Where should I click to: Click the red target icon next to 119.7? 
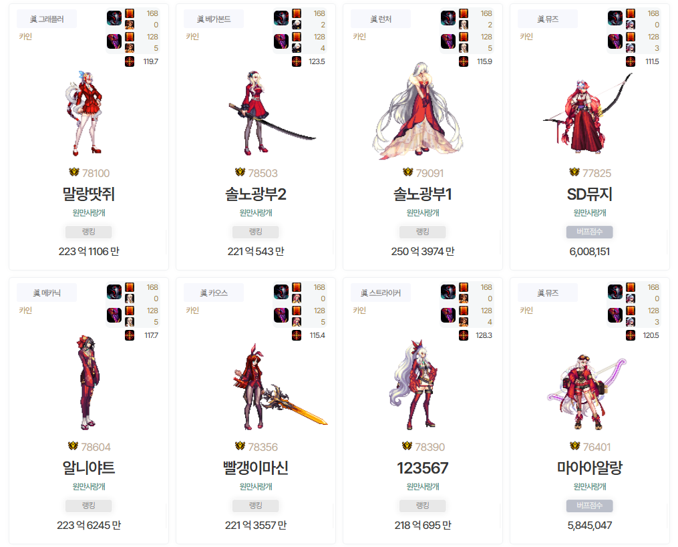click(x=130, y=61)
